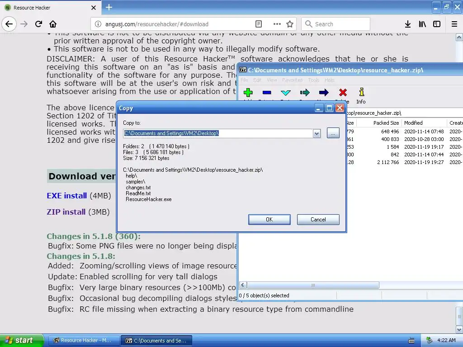Open the Windows Start menu
This screenshot has width=463, height=347.
(22, 340)
